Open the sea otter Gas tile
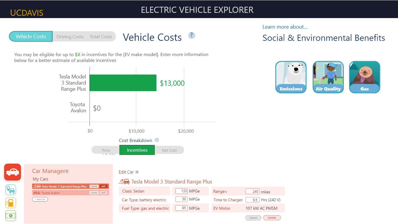 (x=364, y=77)
